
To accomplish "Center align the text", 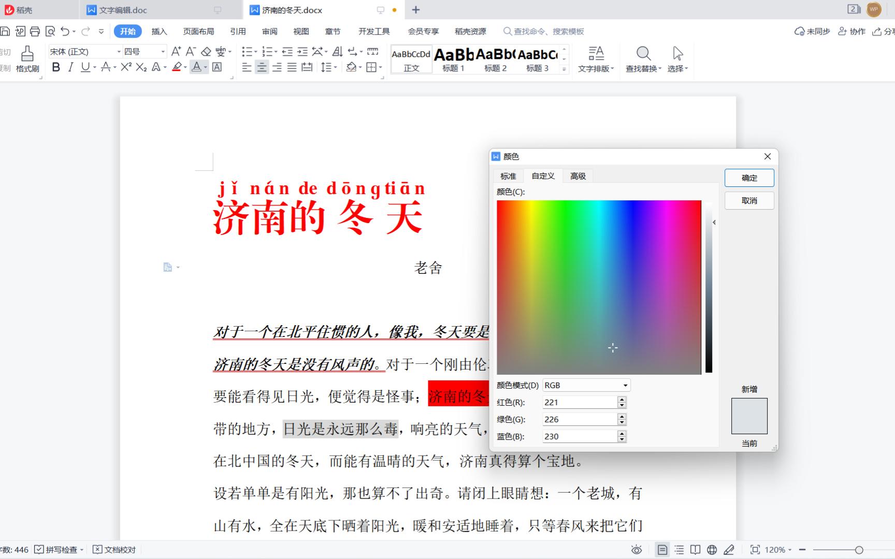I will click(262, 67).
